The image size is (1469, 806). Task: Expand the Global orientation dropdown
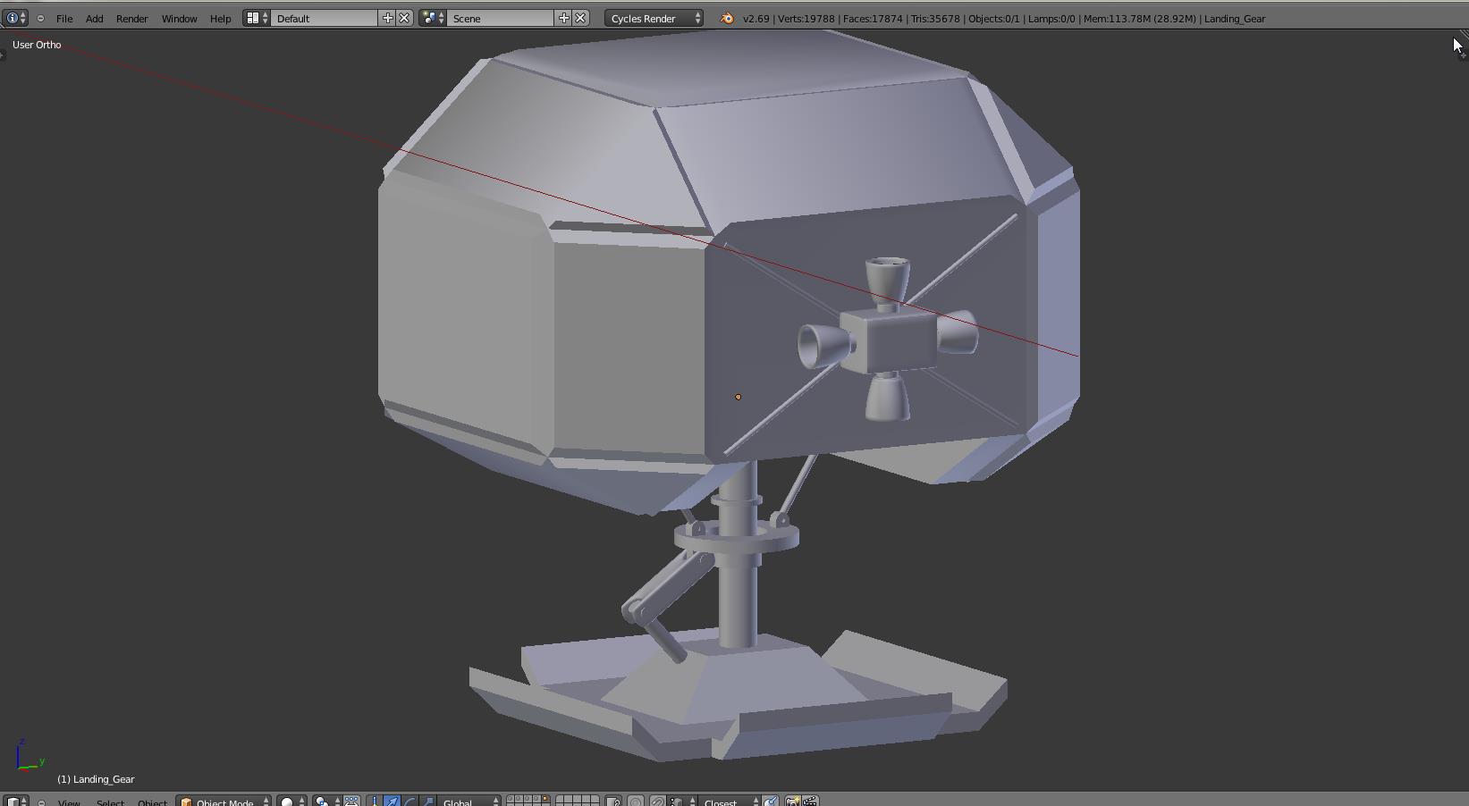click(x=469, y=802)
